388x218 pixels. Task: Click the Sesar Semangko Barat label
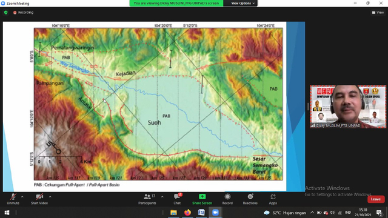pos(265,165)
